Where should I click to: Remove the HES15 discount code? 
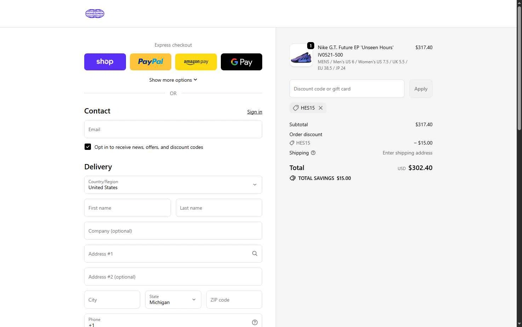[x=321, y=108]
